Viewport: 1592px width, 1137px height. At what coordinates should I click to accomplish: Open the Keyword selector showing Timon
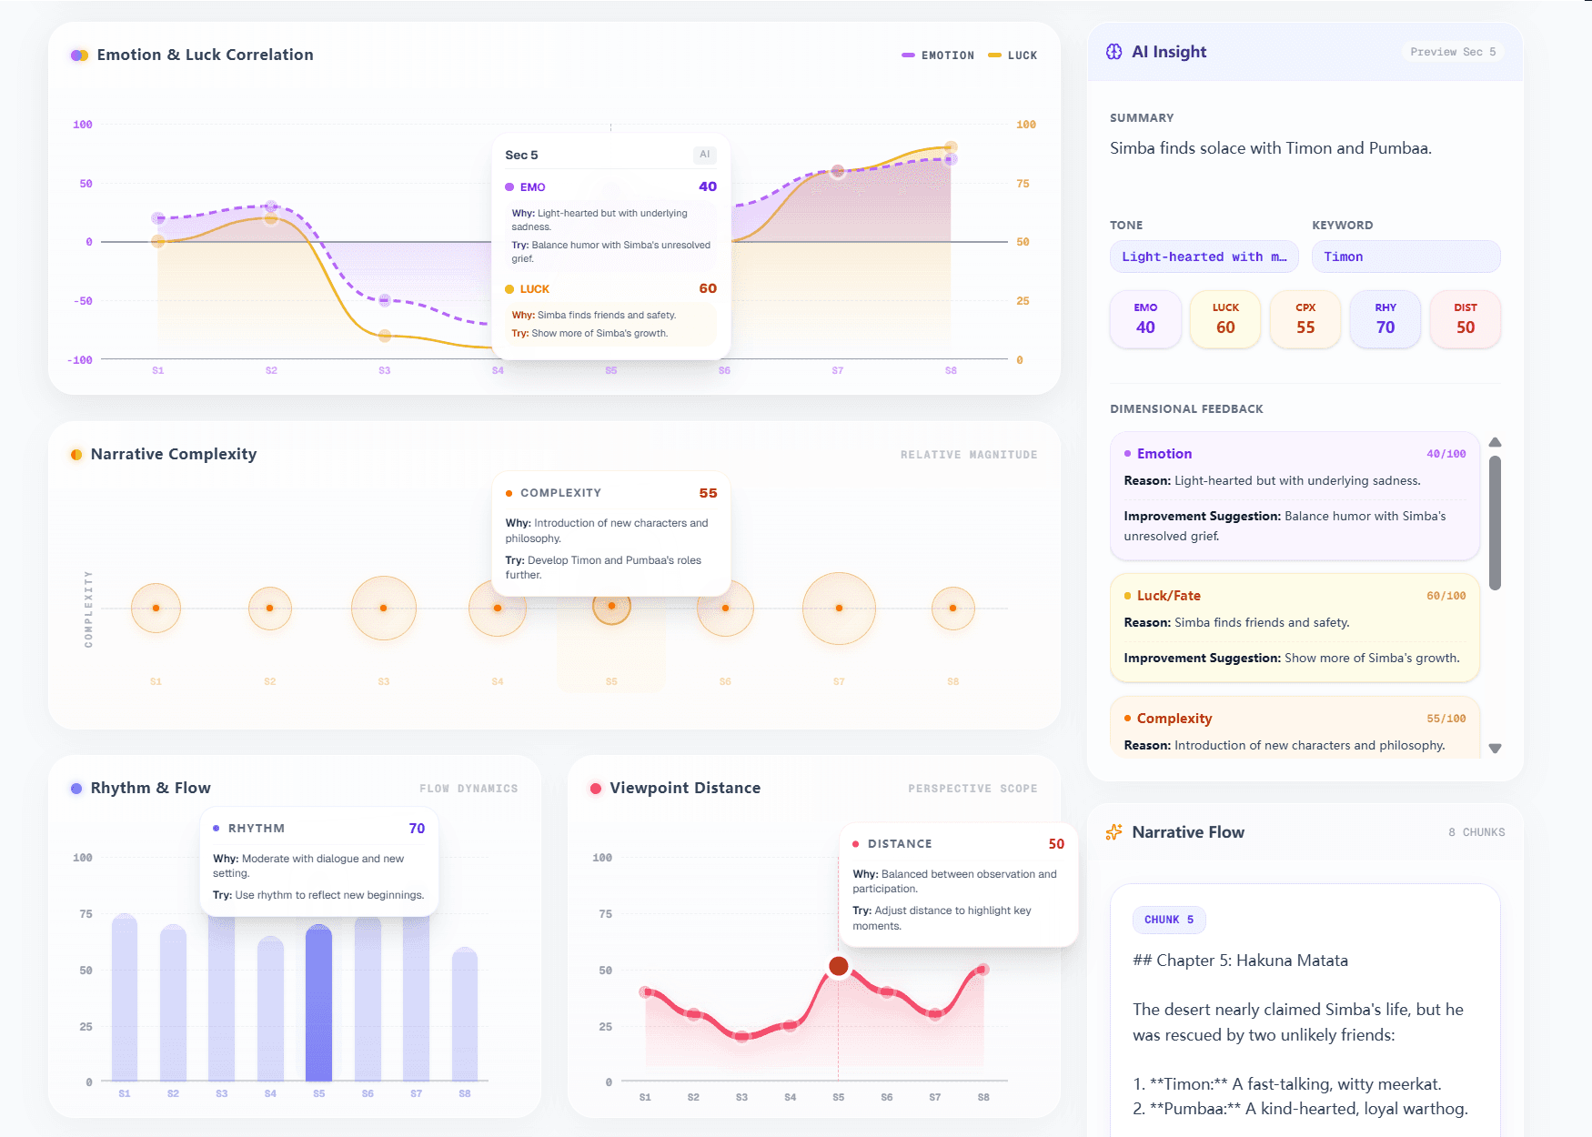point(1406,257)
